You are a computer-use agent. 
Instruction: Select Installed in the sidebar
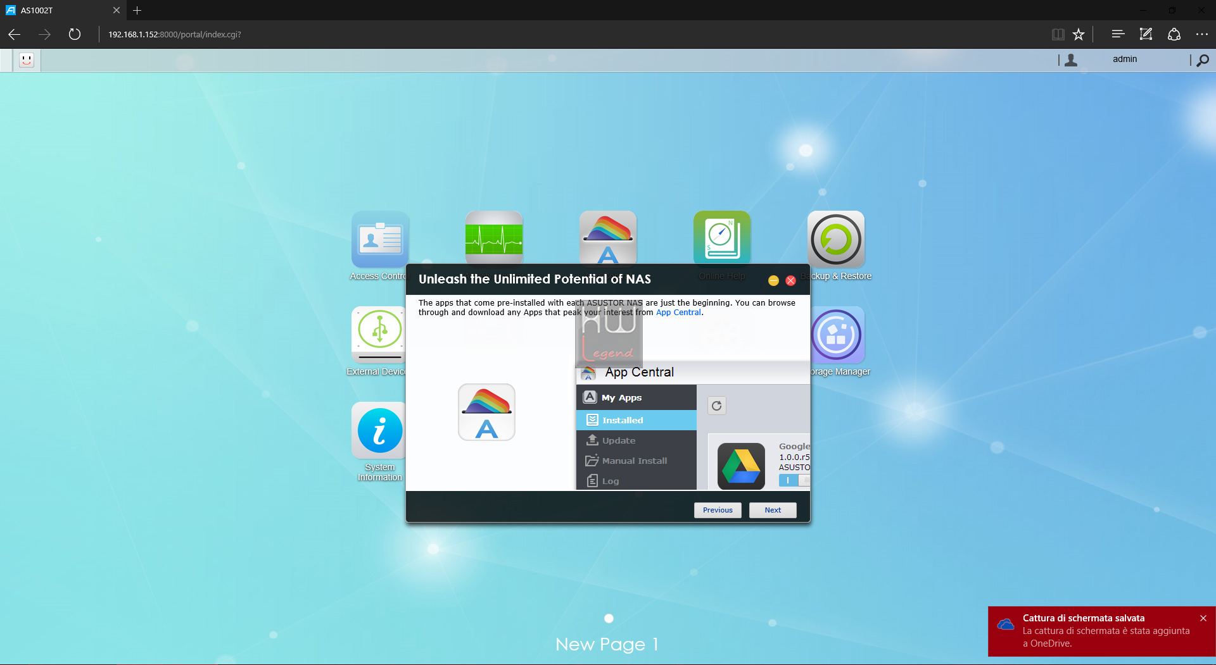click(x=636, y=420)
